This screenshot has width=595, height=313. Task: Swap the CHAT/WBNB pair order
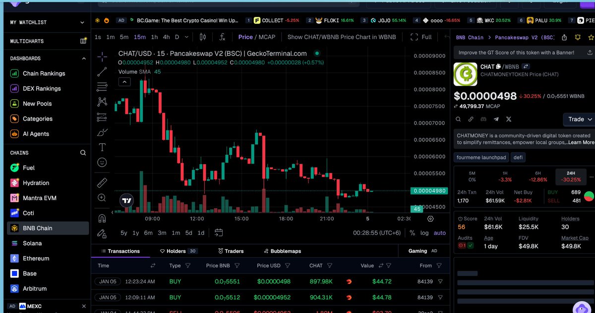click(526, 66)
